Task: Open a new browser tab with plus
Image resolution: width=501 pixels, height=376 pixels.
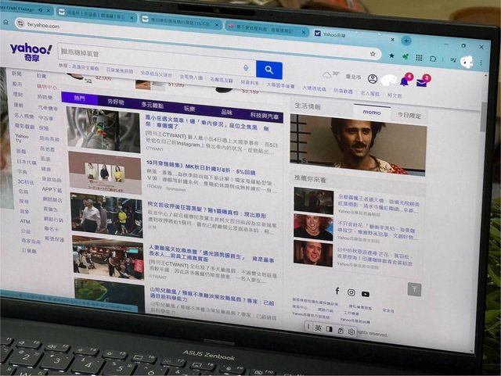Action: 406,40
